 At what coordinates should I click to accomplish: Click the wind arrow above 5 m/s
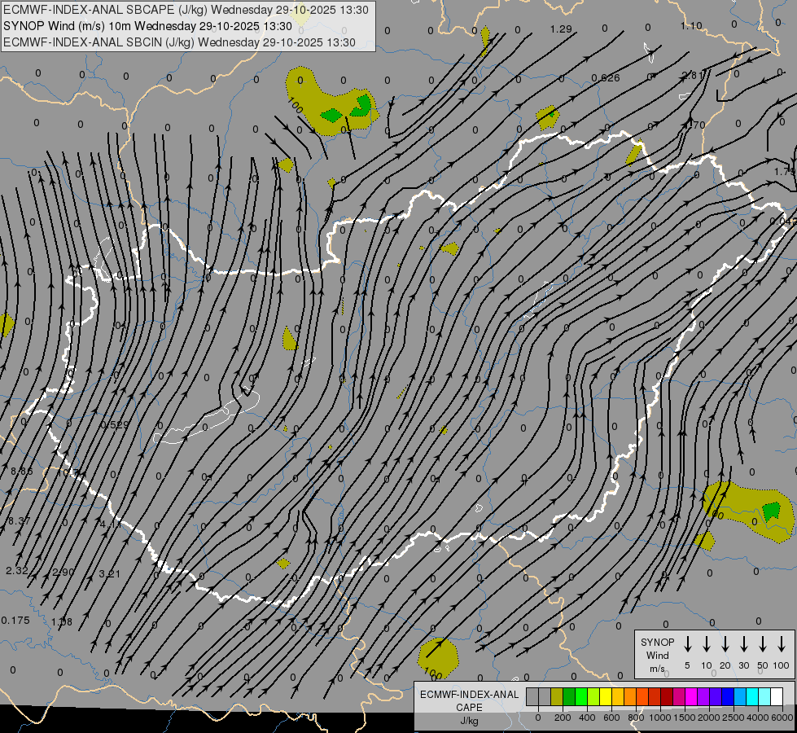click(x=688, y=644)
